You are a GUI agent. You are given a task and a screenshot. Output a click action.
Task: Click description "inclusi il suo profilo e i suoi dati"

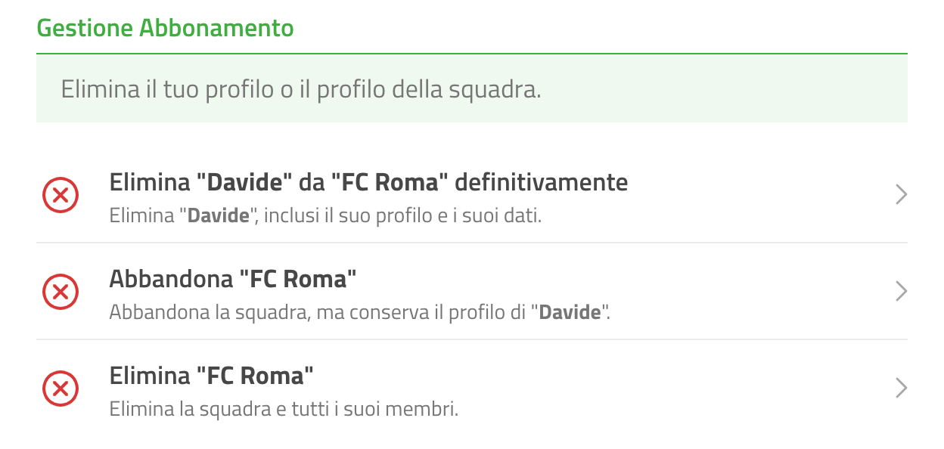coord(402,216)
